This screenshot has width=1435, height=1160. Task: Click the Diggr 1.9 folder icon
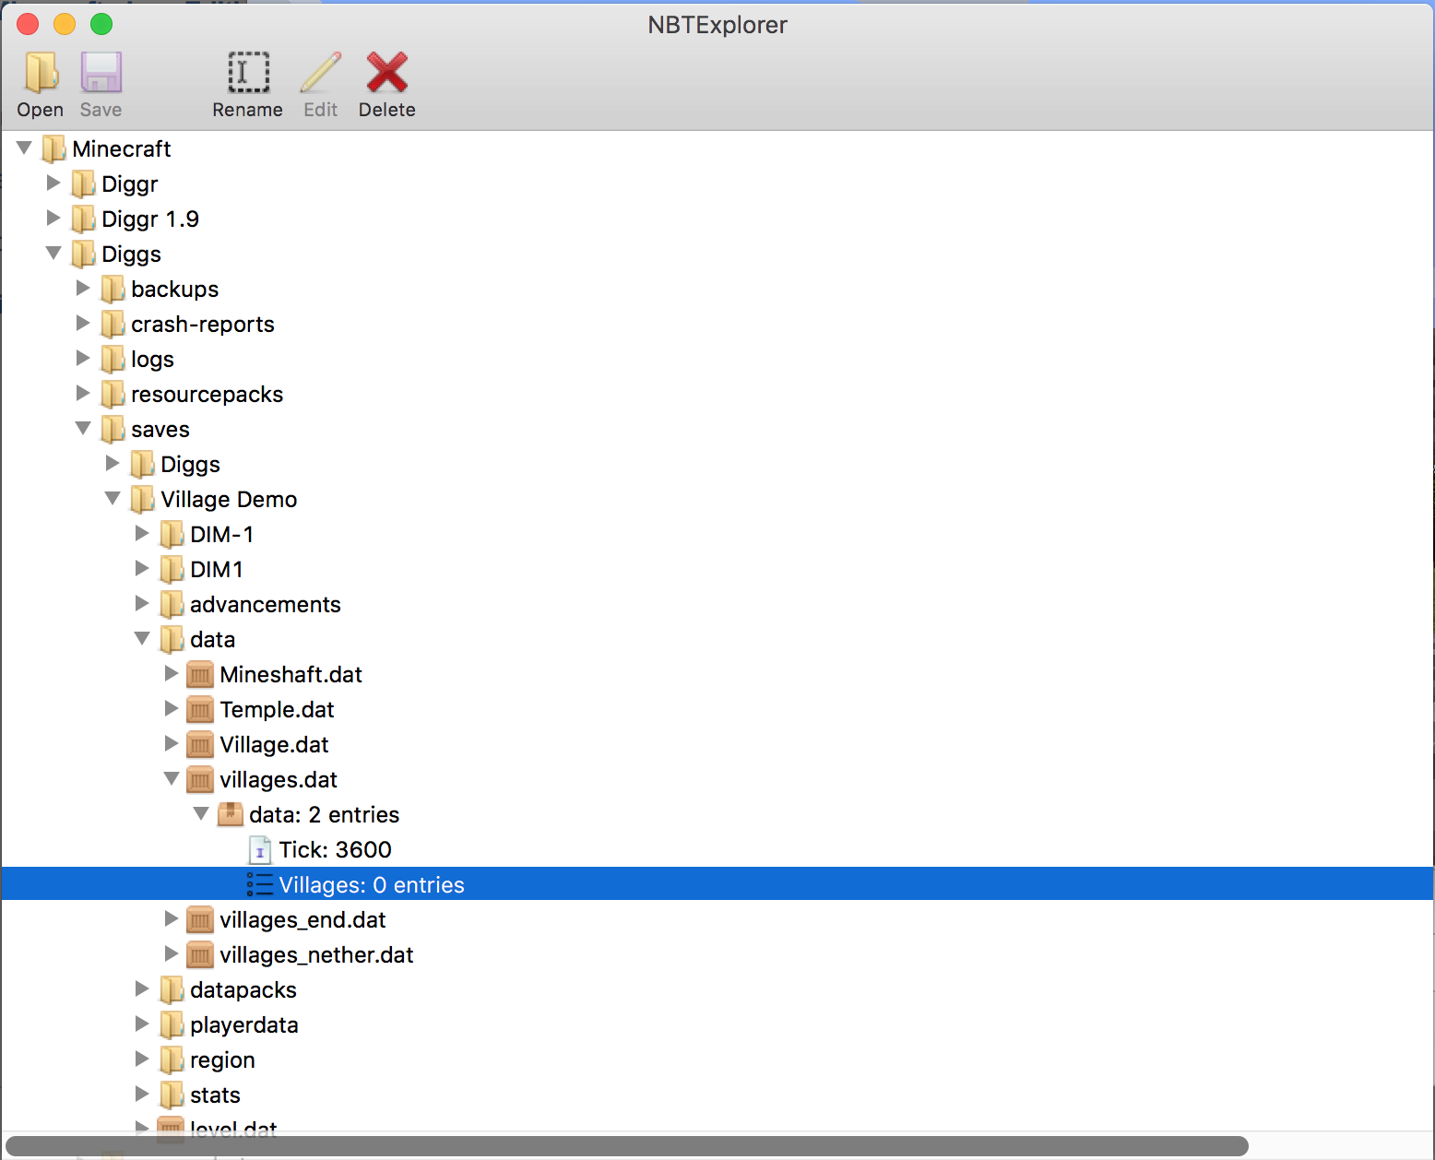tap(83, 219)
